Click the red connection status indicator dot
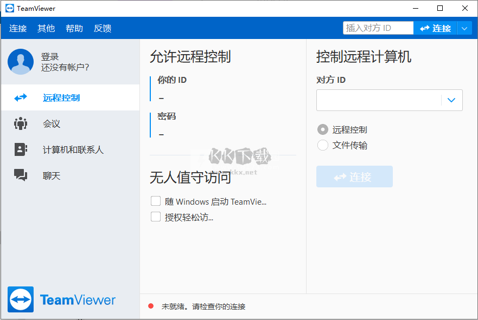This screenshot has height=320, width=478. (151, 306)
